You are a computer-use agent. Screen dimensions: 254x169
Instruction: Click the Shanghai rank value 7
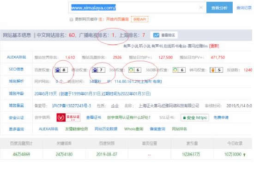pyautogui.click(x=143, y=35)
